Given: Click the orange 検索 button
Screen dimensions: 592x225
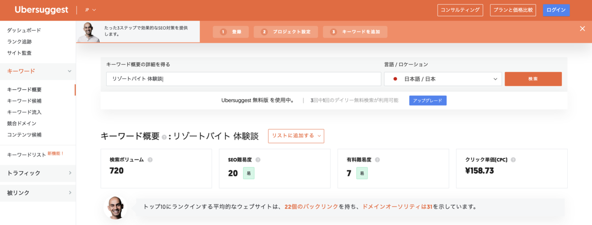Looking at the screenshot, I should (533, 79).
